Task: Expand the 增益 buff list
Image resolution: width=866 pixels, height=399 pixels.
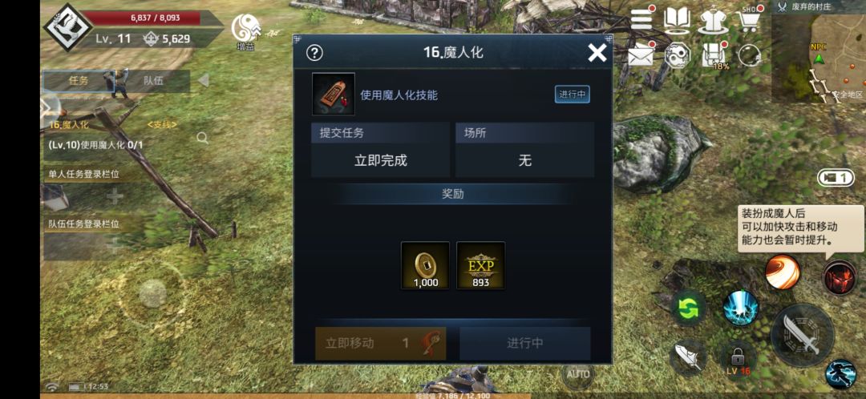Action: coord(246,32)
